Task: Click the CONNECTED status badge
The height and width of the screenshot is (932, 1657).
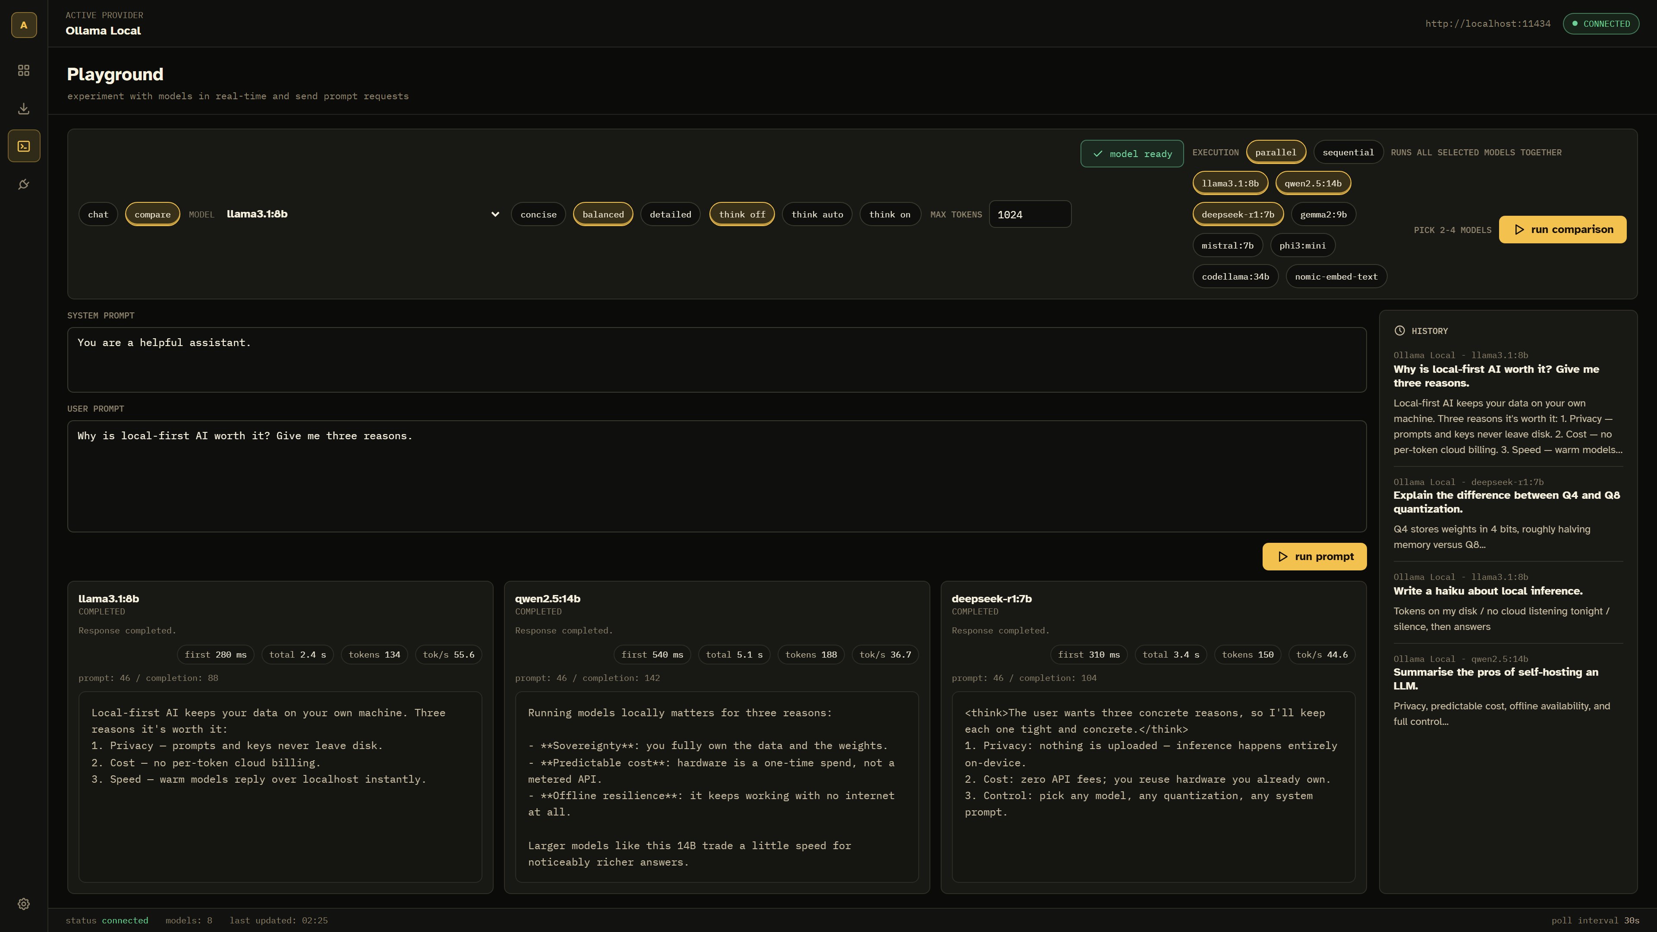Action: [x=1600, y=24]
